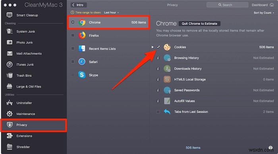Click the Saved Passwords key icon

click(x=167, y=90)
